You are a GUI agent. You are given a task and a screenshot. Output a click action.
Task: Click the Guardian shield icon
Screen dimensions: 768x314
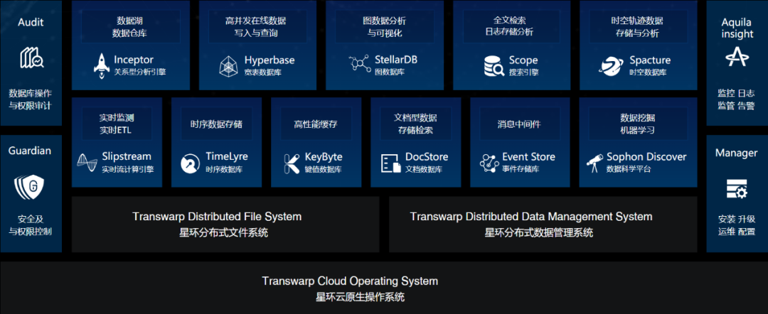[x=29, y=186]
